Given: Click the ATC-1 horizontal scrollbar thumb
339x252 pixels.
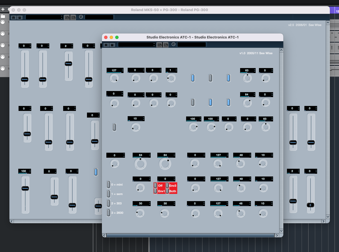Looking at the screenshot, I should pos(190,235).
